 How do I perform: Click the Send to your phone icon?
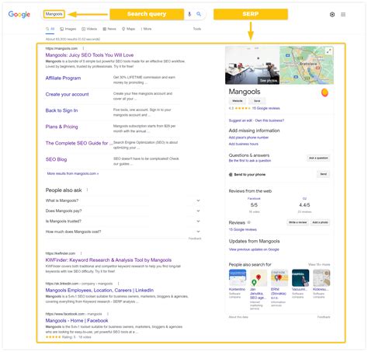pos(231,175)
